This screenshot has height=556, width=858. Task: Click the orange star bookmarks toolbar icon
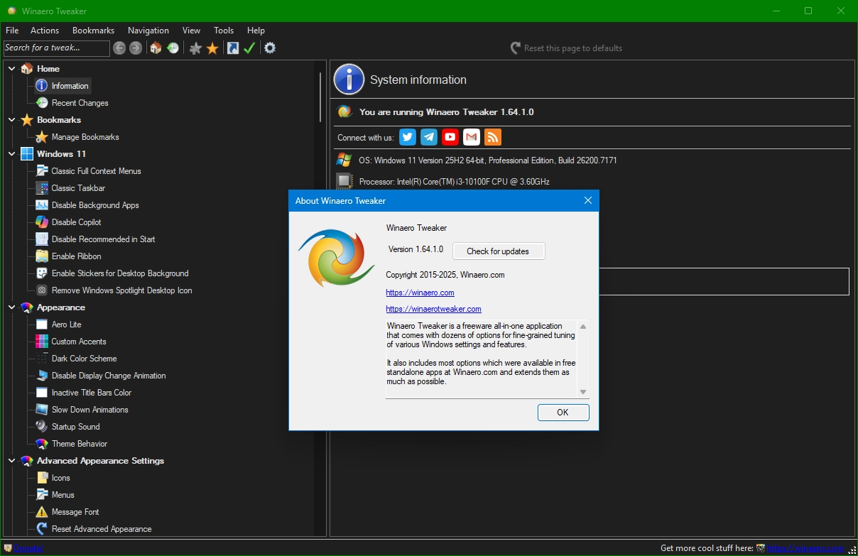212,48
